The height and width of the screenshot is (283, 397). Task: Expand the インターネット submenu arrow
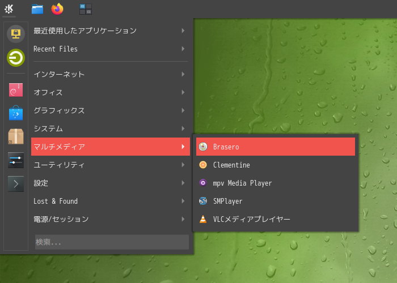coord(183,74)
